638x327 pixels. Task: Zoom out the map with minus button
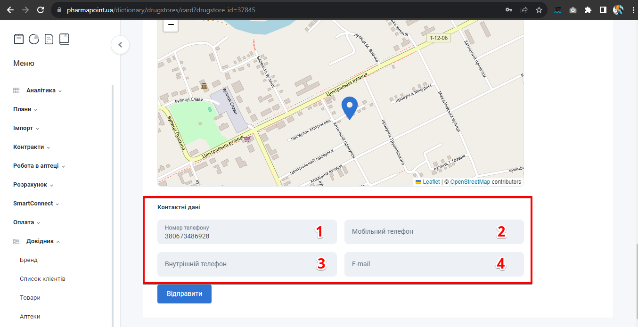click(171, 25)
